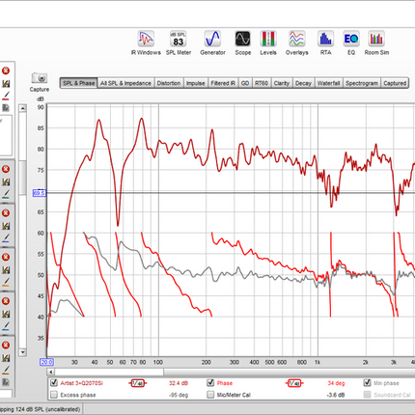Enable the Excess phase checkbox
The image size is (415, 415).
click(x=54, y=395)
